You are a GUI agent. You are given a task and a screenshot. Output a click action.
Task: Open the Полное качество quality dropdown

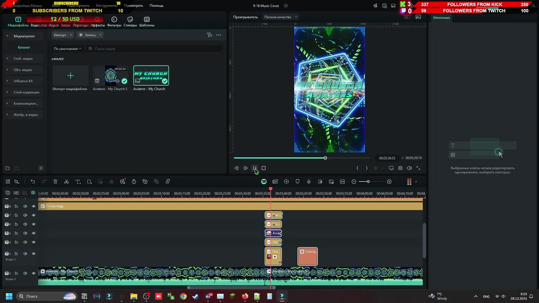pos(280,17)
